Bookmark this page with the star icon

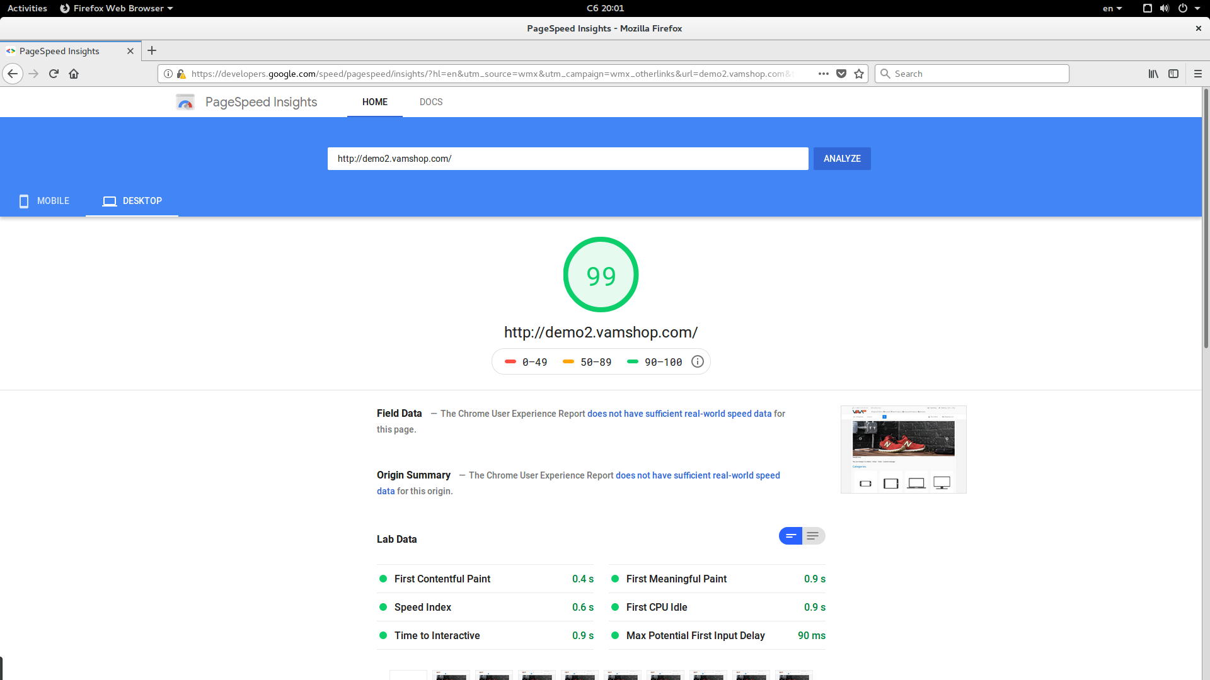[858, 74]
